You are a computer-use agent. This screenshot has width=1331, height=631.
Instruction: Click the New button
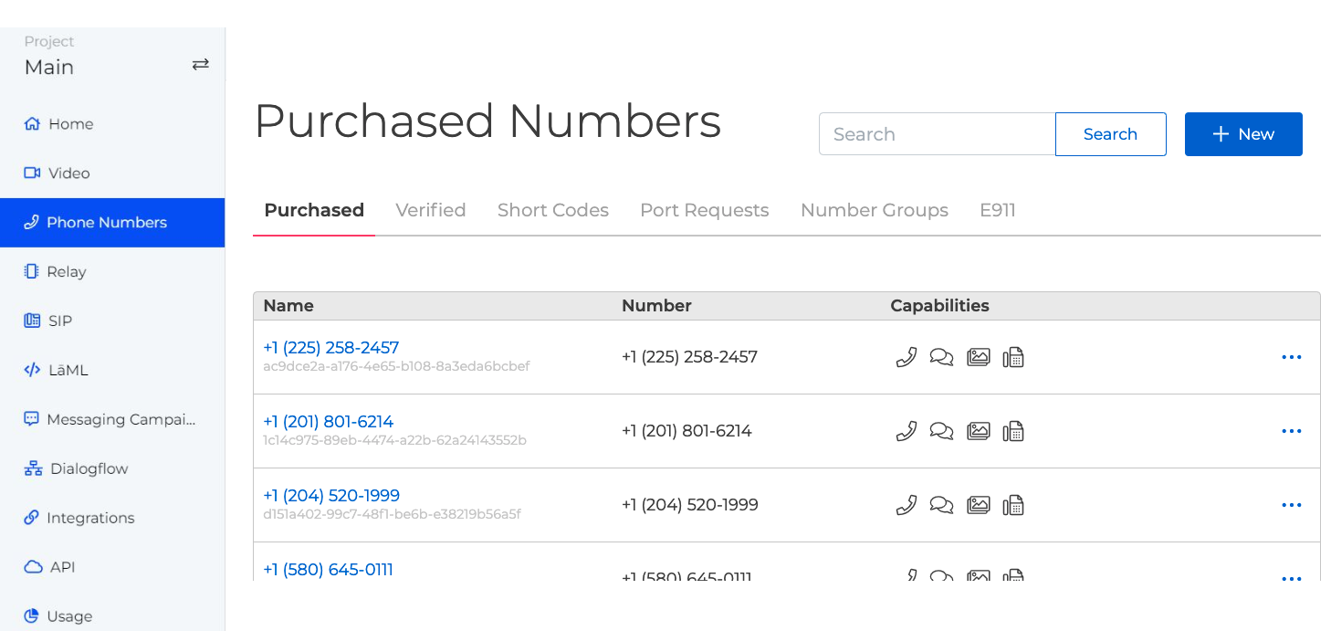pyautogui.click(x=1243, y=133)
